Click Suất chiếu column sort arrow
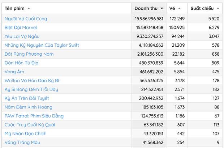The height and width of the screenshot is (148, 224). pos(217,8)
